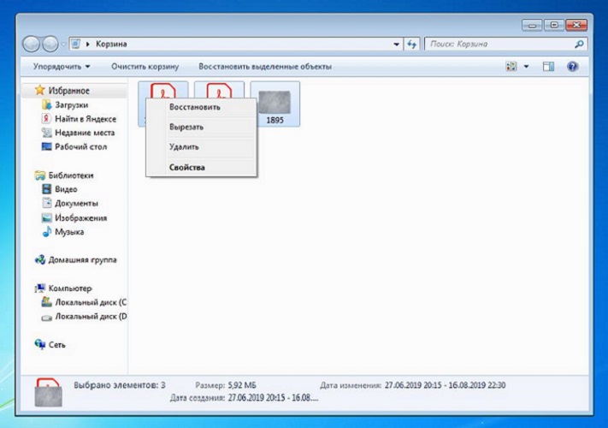Screen dimensions: 608x428
Task: Click the Локальный диск (C drive icon
Action: pyautogui.click(x=46, y=302)
